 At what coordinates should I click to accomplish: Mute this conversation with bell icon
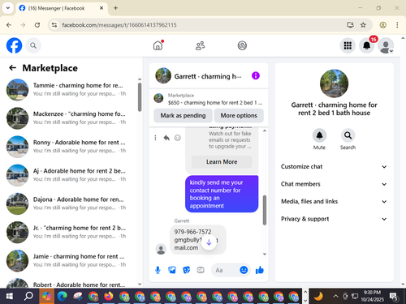coord(319,135)
